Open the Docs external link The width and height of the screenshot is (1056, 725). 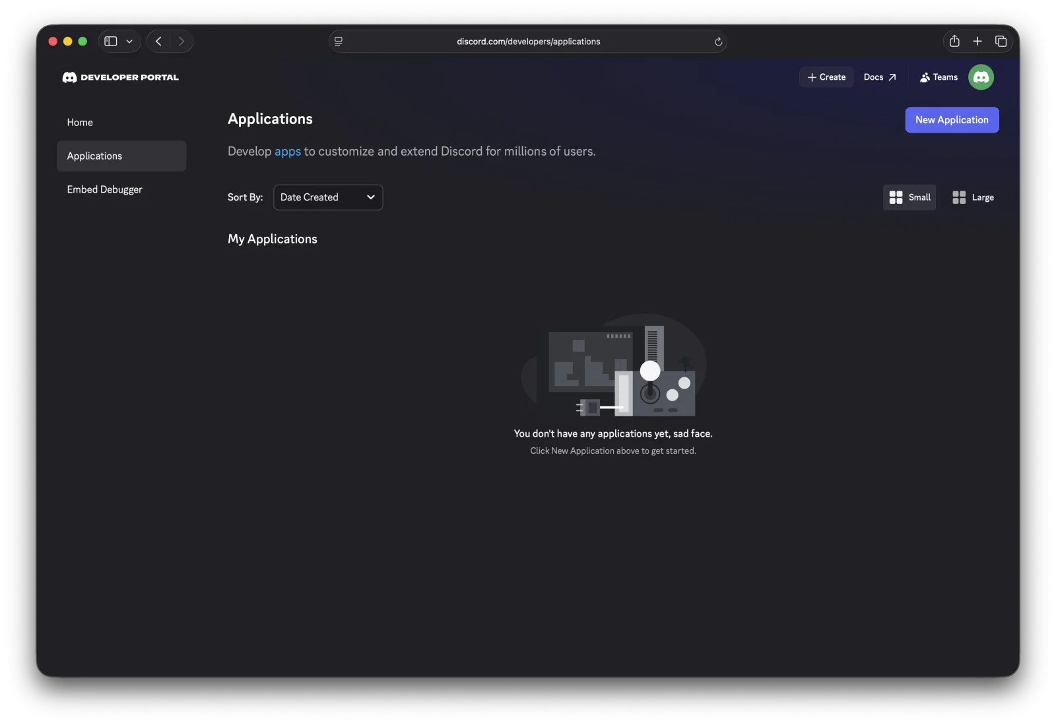880,77
